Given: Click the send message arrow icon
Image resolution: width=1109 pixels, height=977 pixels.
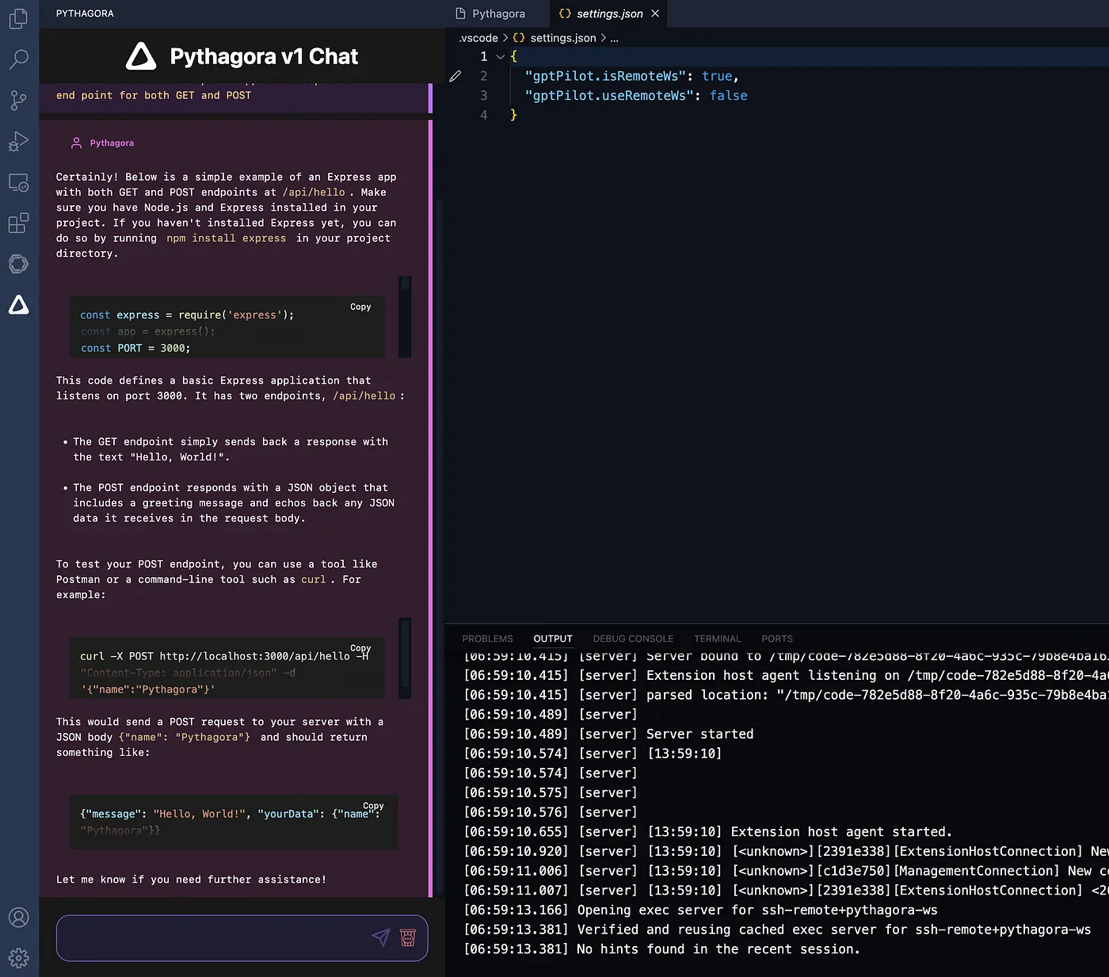Looking at the screenshot, I should tap(381, 937).
